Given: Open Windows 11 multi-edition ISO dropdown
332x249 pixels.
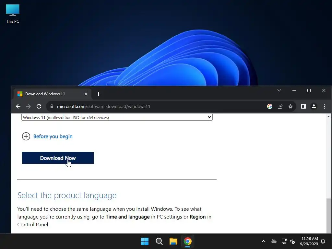Looking at the screenshot, I should point(117,117).
